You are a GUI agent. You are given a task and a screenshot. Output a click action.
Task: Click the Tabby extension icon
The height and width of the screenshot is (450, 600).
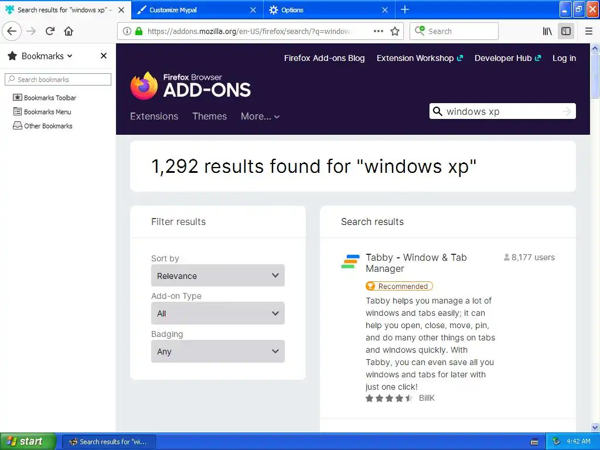350,261
